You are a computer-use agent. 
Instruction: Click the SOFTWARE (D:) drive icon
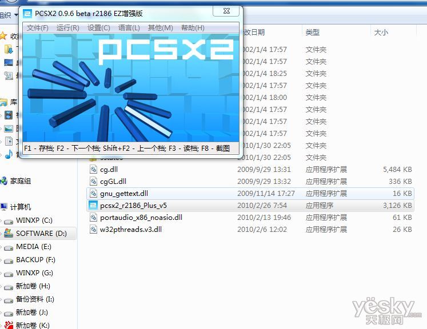9,233
